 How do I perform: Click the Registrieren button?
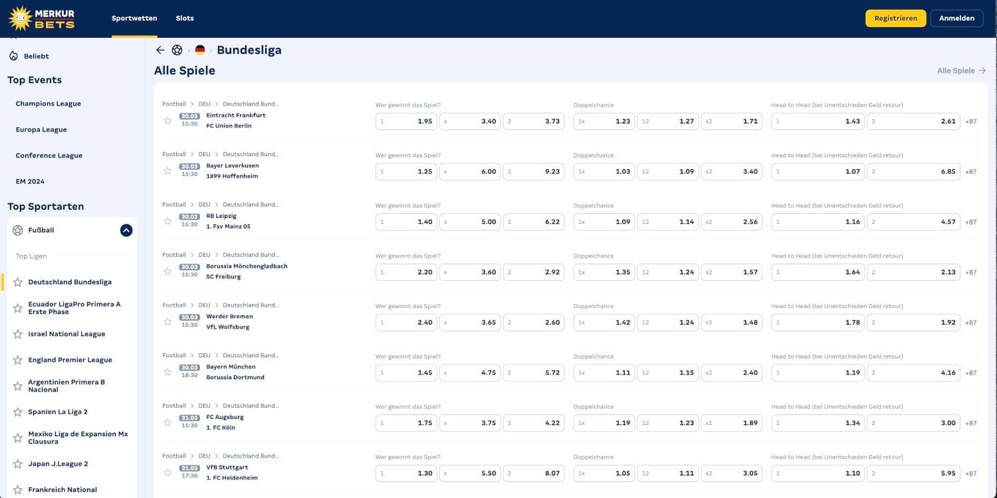[895, 18]
